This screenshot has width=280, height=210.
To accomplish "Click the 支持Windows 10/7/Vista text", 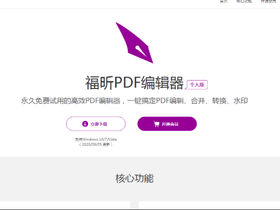I will (x=96, y=139).
